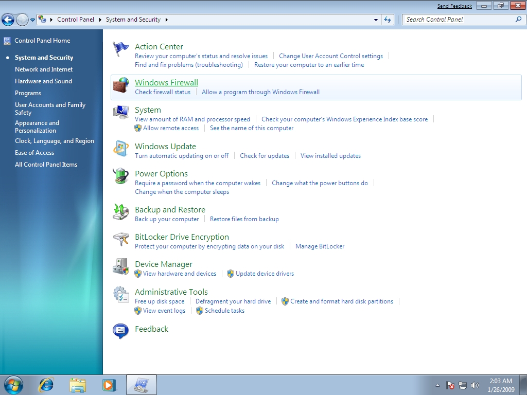Launch Internet Explorer from the taskbar
Viewport: 527px width, 395px height.
pos(46,385)
